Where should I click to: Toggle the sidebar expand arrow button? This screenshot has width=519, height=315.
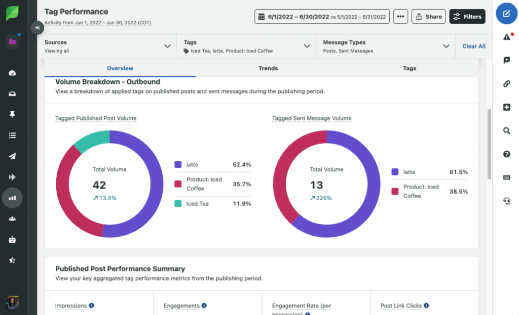click(37, 28)
